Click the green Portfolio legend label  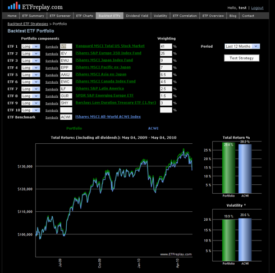point(74,129)
